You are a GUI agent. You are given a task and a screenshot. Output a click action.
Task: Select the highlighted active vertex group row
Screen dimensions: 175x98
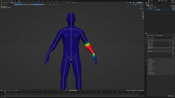159,48
